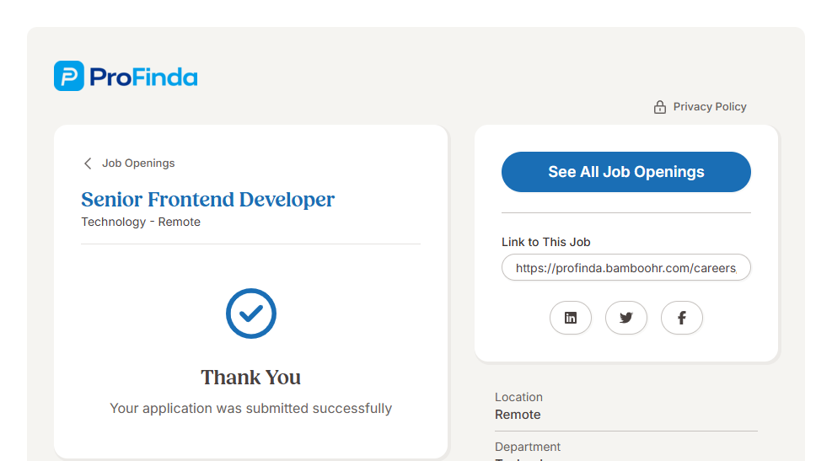Click the Thank You heading
Screen dimensions: 832x461
250,377
